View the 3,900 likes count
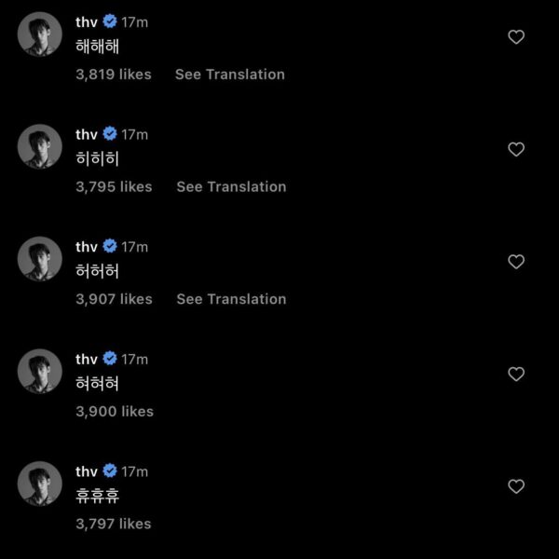 pyautogui.click(x=114, y=411)
